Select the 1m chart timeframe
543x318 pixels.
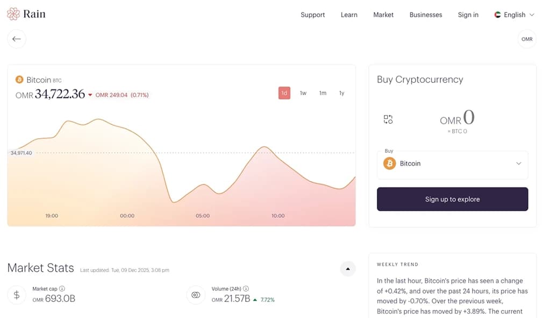coord(322,93)
